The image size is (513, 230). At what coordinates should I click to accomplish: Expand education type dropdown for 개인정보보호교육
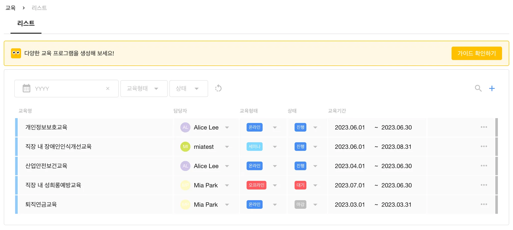[x=275, y=127]
